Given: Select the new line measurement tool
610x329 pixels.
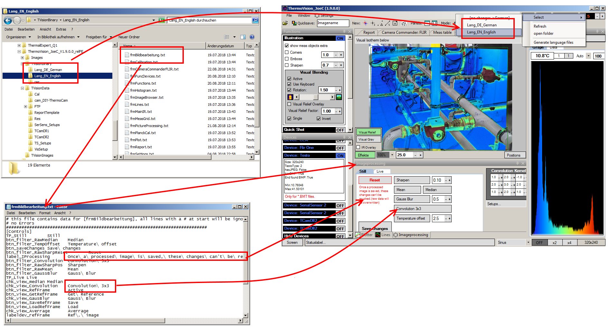Looking at the screenshot, I should click(x=387, y=23).
